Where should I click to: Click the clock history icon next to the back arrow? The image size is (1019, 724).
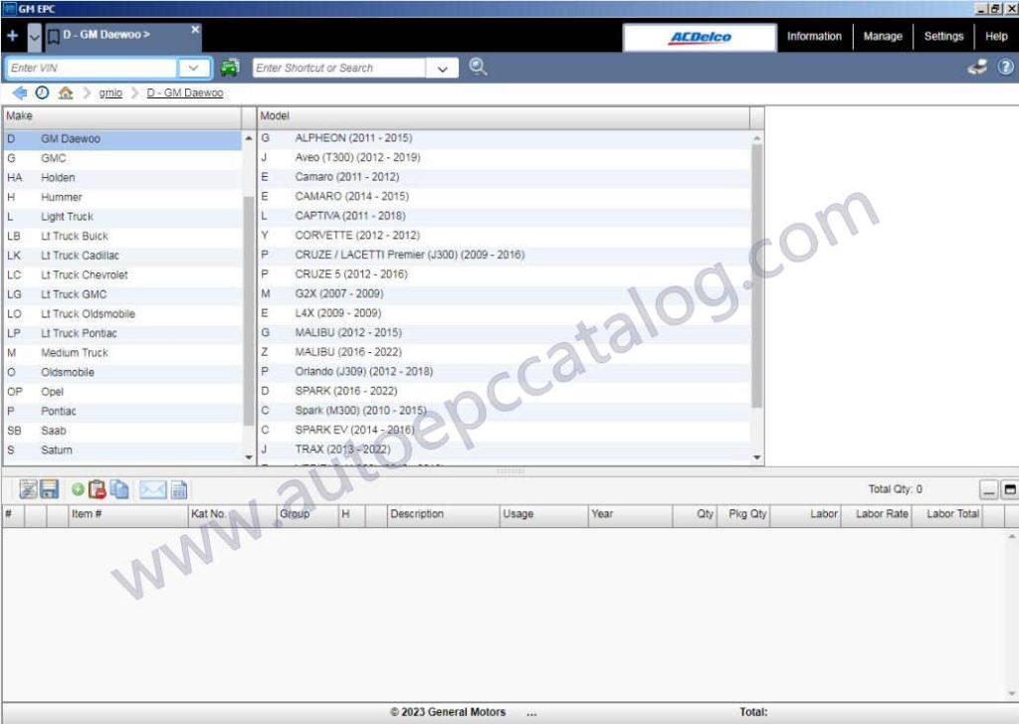[x=40, y=91]
